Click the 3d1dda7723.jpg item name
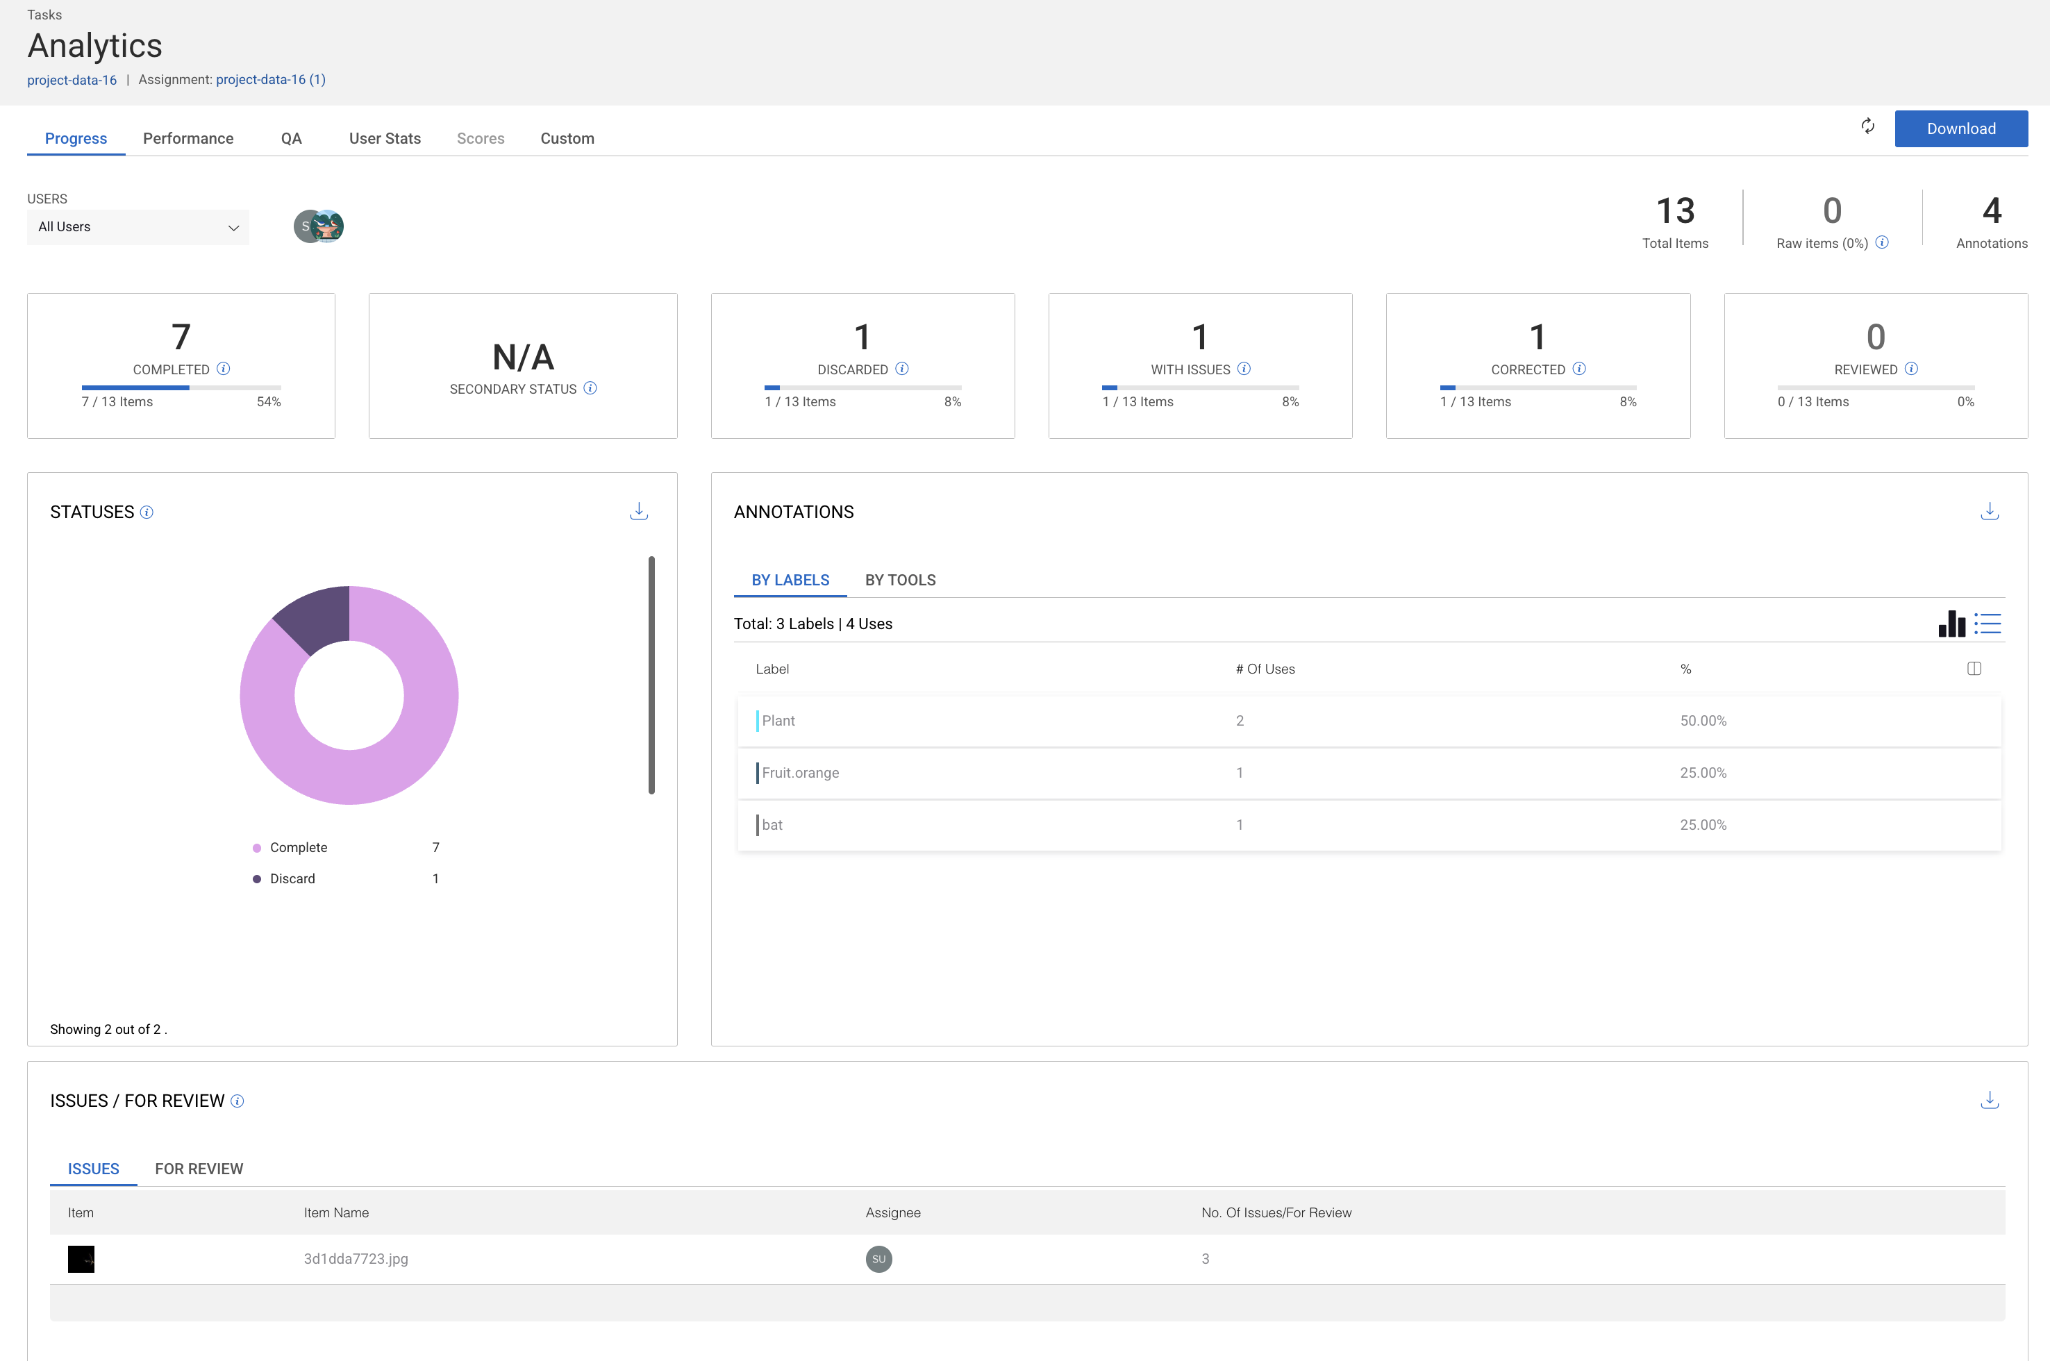Image resolution: width=2050 pixels, height=1361 pixels. pos(356,1258)
